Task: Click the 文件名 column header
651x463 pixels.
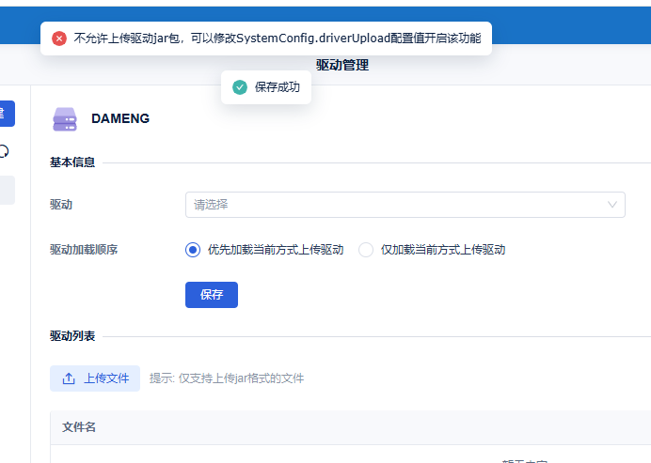Action: (x=79, y=427)
